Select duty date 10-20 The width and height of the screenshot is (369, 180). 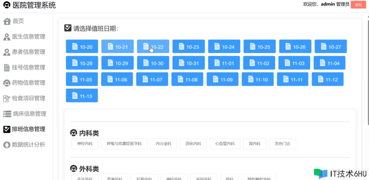coord(82,47)
